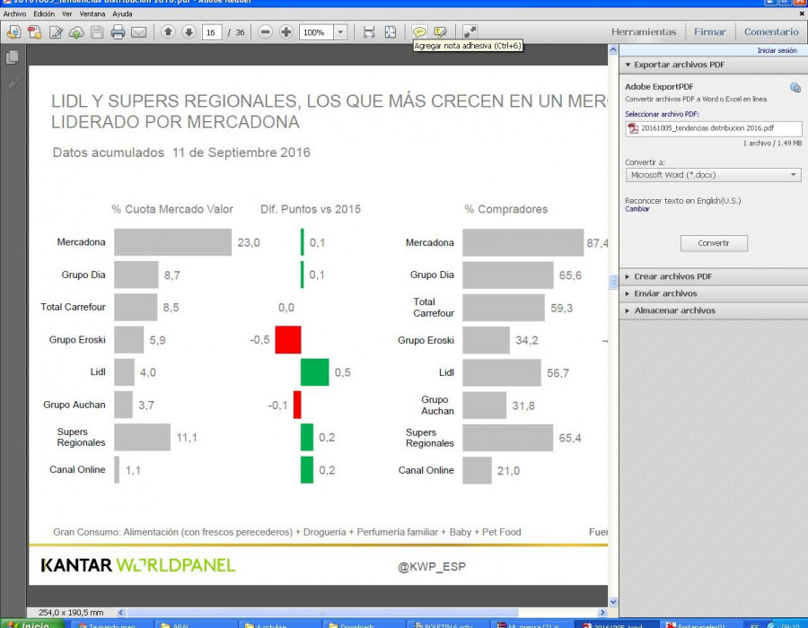Image resolution: width=808 pixels, height=628 pixels.
Task: Open page thumbnails panel in left sidebar
Action: click(13, 57)
